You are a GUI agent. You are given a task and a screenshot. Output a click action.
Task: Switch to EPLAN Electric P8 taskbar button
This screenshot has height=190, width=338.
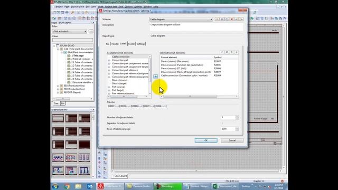click(x=110, y=186)
